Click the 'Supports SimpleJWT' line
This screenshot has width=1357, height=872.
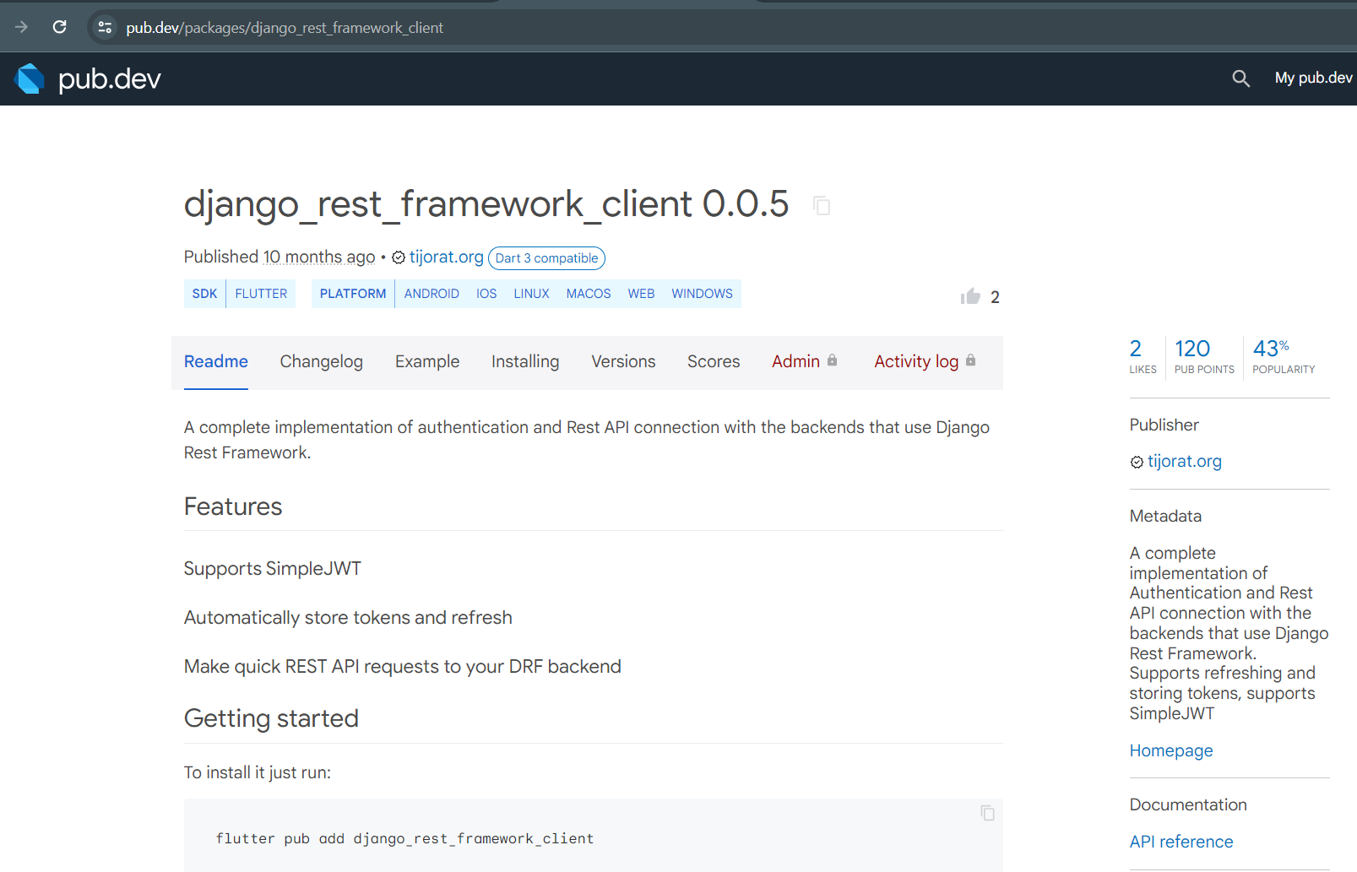coord(273,569)
